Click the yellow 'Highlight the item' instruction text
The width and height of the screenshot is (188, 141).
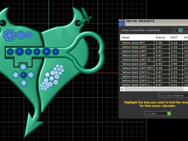click(156, 104)
